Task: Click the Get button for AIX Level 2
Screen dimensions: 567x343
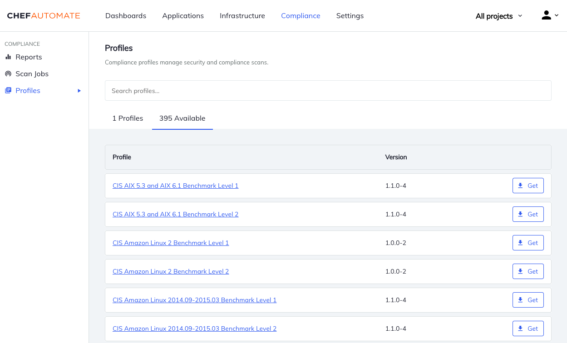Action: pyautogui.click(x=528, y=214)
